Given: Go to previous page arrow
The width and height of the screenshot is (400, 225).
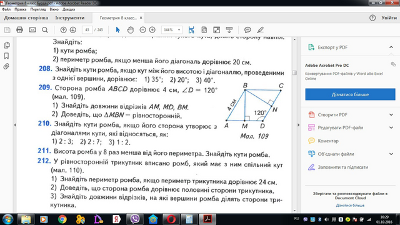Looking at the screenshot, I should click(63, 30).
